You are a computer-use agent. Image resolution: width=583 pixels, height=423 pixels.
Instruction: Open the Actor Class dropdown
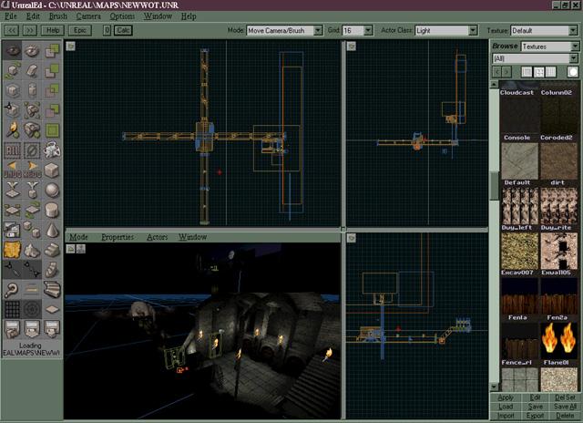pos(472,30)
